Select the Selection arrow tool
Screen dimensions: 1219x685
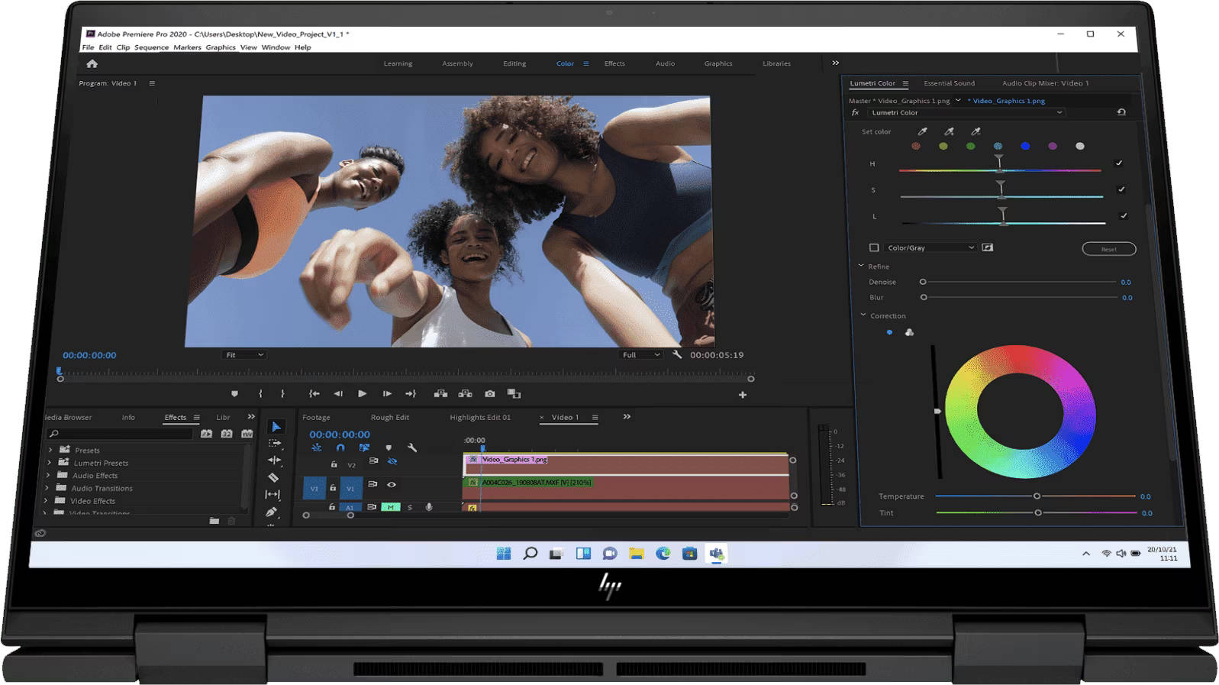276,427
